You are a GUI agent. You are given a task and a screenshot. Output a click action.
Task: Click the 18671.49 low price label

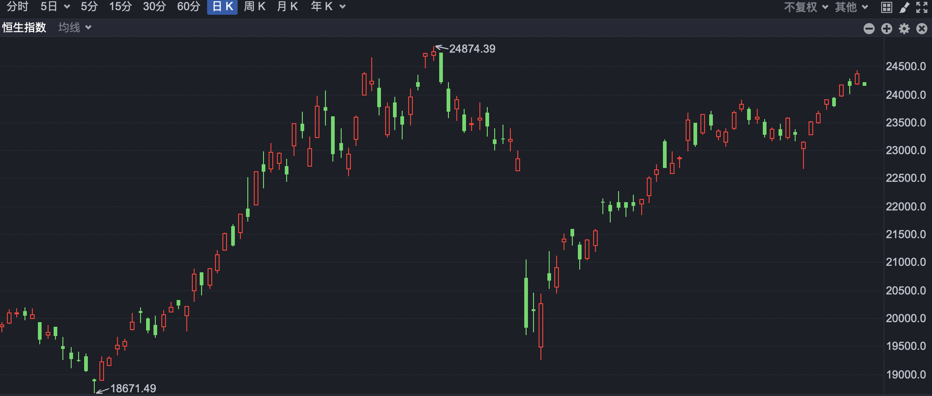tap(133, 389)
